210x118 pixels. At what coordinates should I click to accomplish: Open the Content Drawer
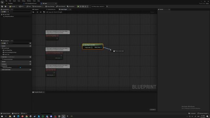pos(6,113)
